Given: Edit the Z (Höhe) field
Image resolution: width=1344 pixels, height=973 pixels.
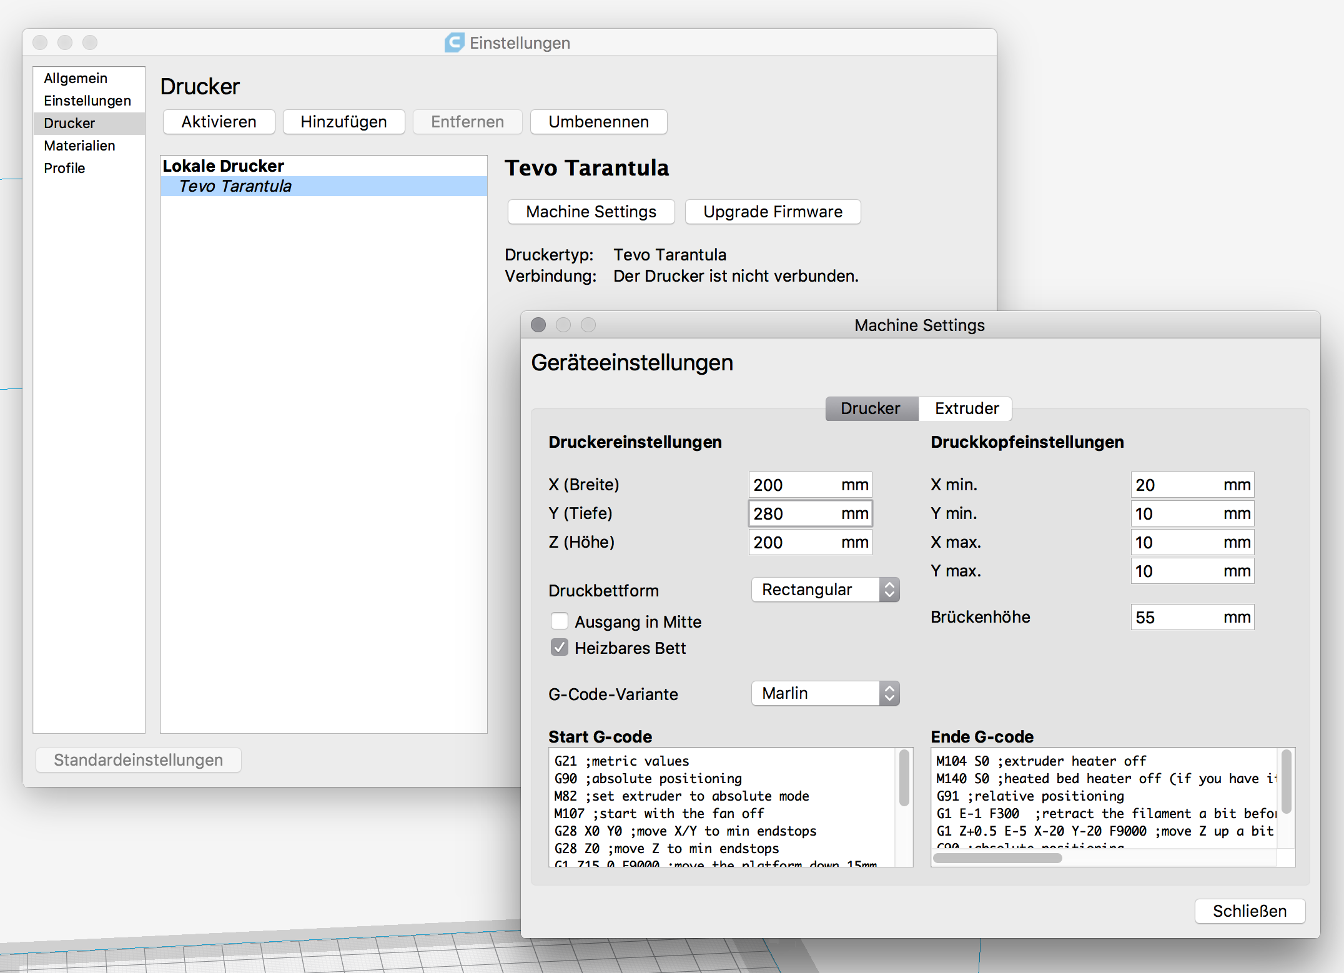Looking at the screenshot, I should click(x=811, y=542).
